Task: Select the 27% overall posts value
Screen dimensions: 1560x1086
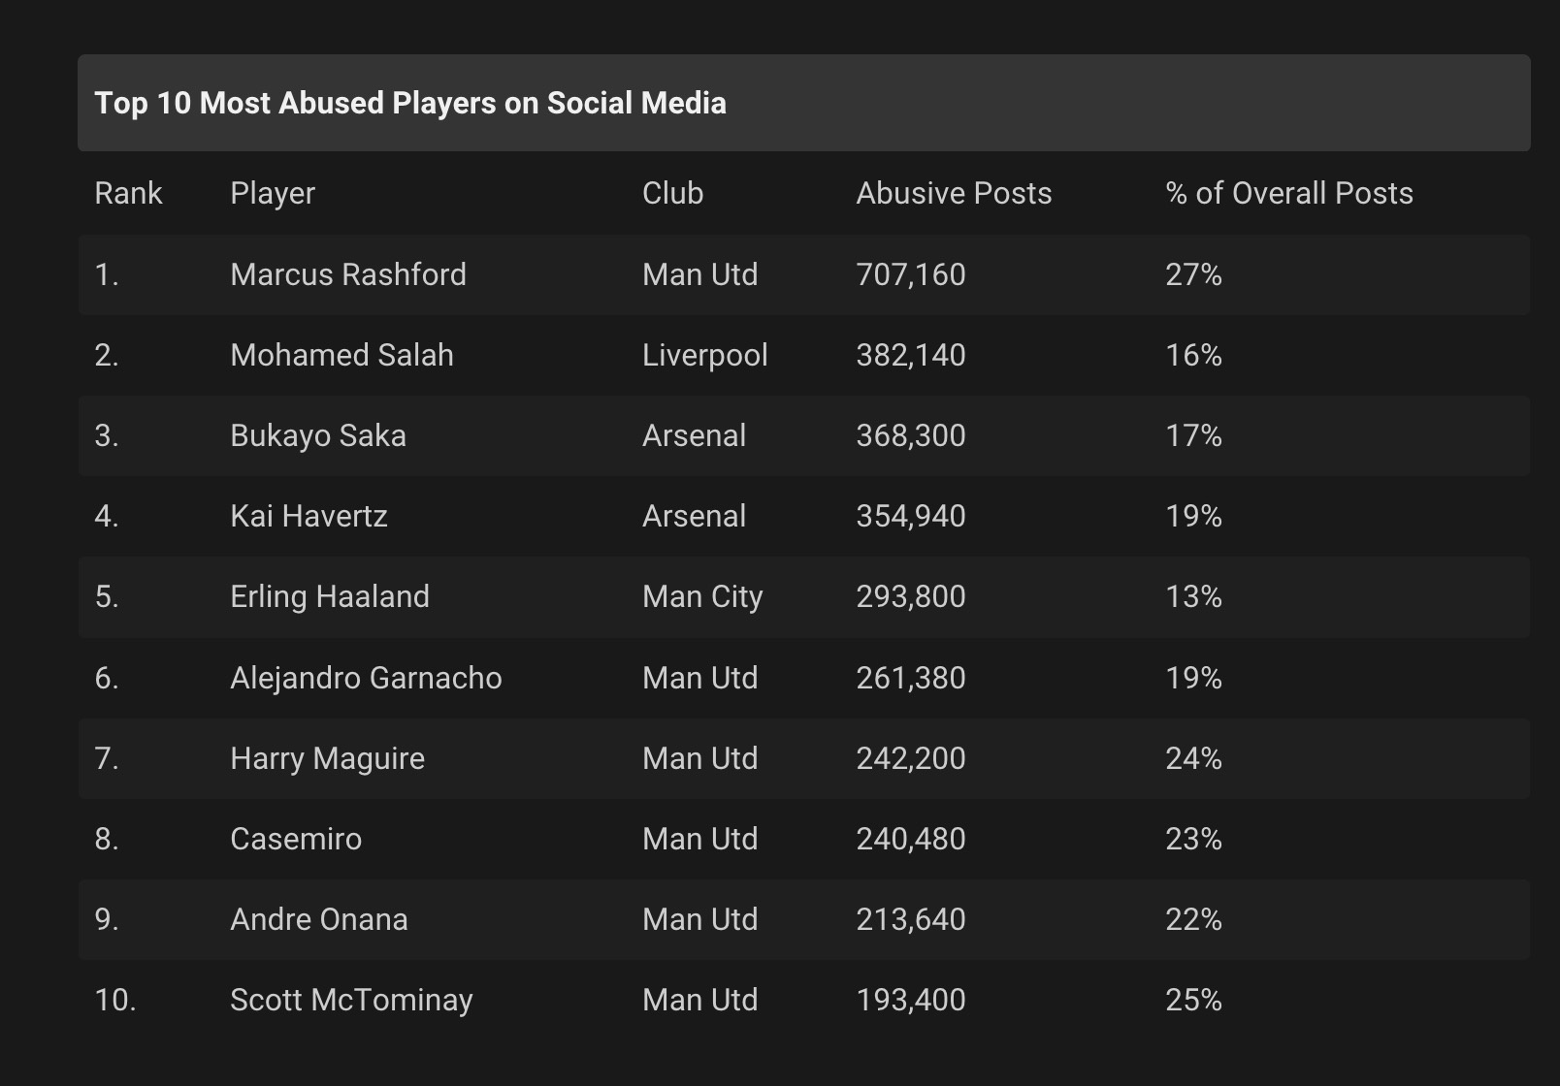Action: coord(1193,274)
